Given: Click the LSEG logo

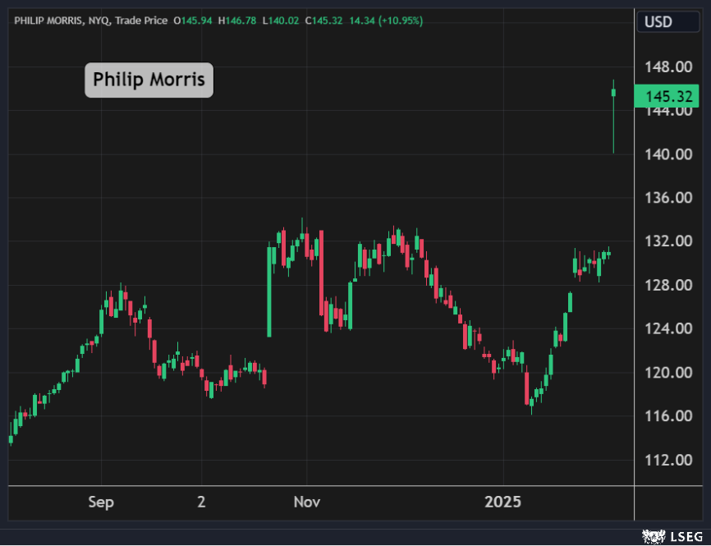Looking at the screenshot, I should 673,537.
